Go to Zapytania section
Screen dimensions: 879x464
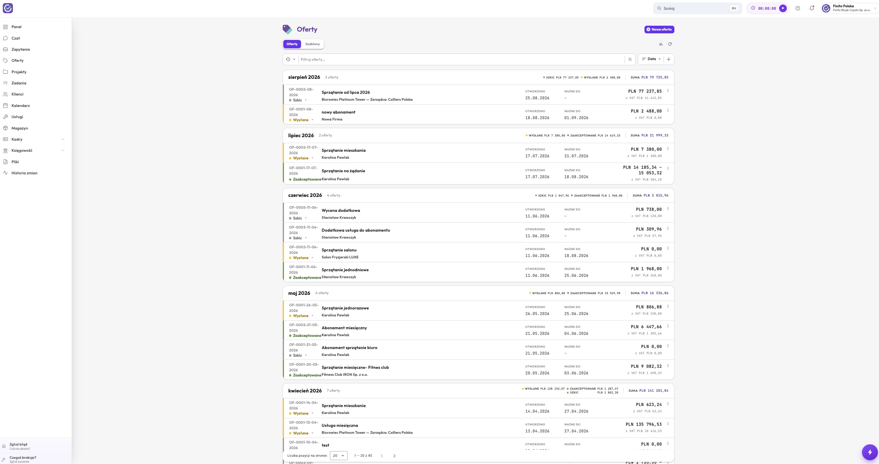(21, 49)
